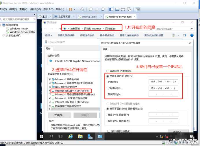Screen dimensions: 200x146
Task: Open Task View on guest taskbar
Action: (x=60, y=136)
